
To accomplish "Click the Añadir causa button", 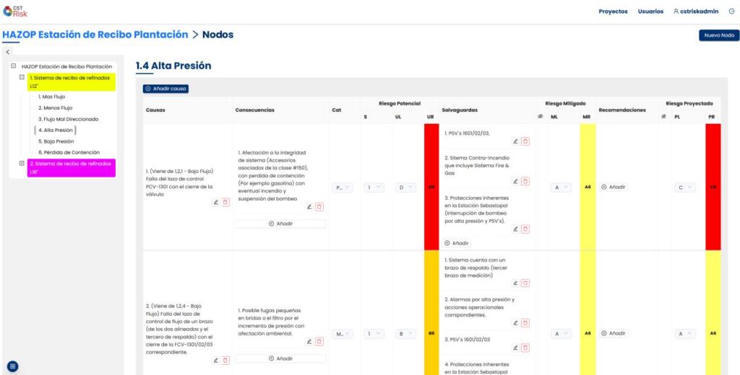I will click(x=165, y=89).
